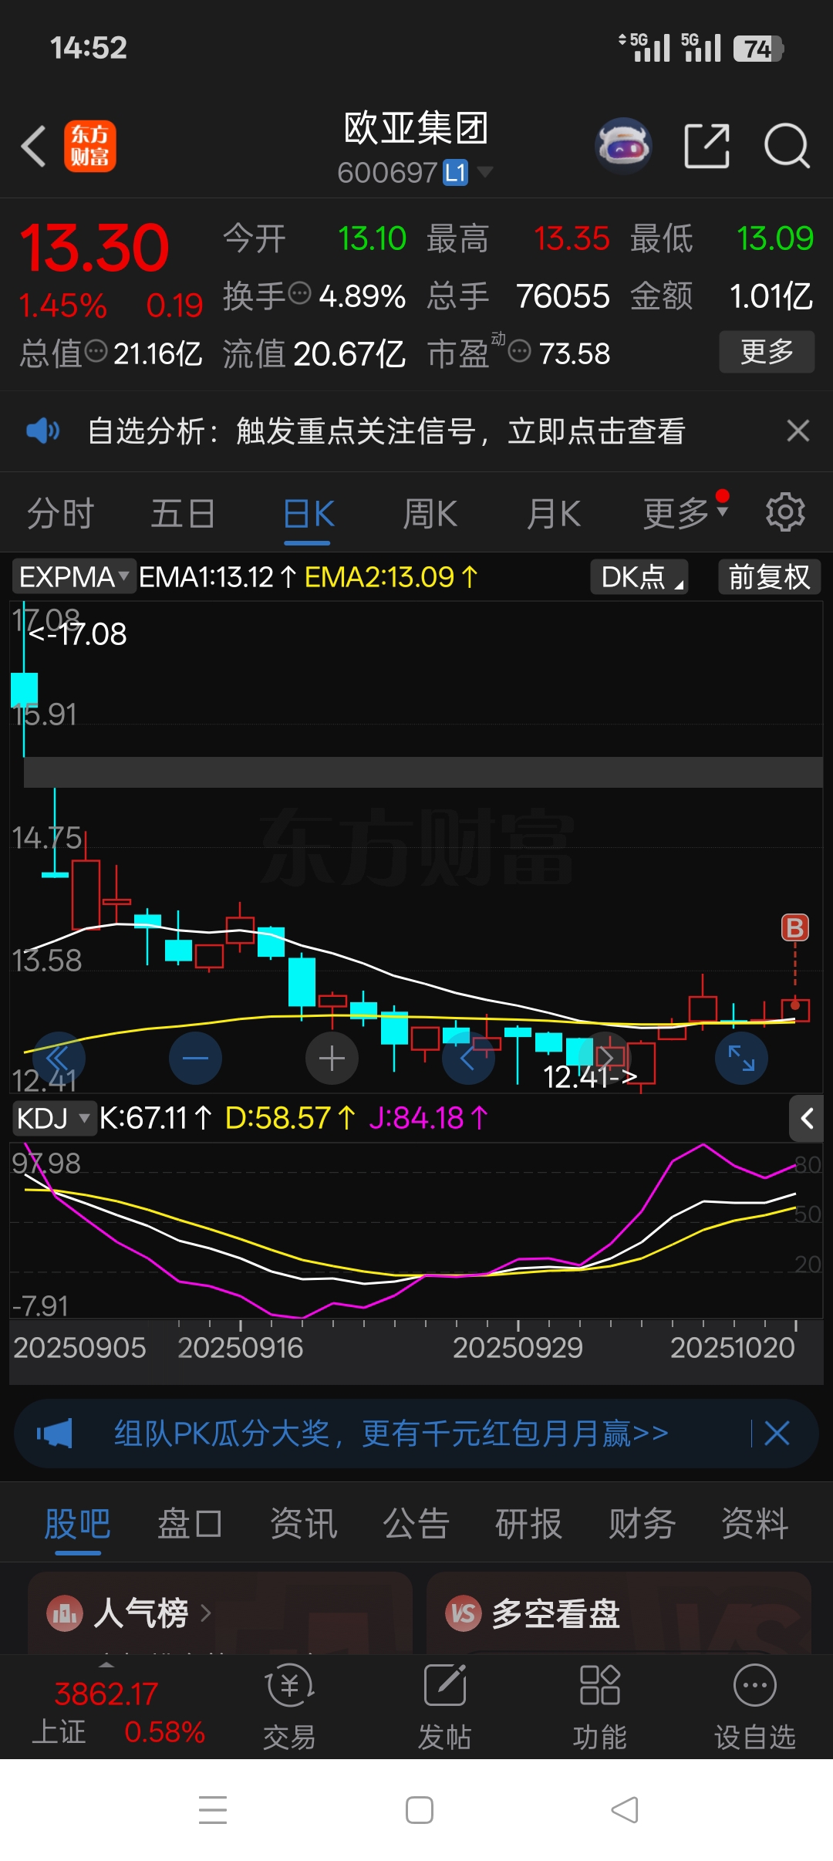Screen dimensions: 833x1861
Task: Tap the red B buy marker
Action: pos(795,927)
